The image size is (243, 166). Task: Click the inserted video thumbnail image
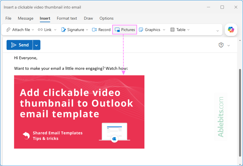(79, 112)
